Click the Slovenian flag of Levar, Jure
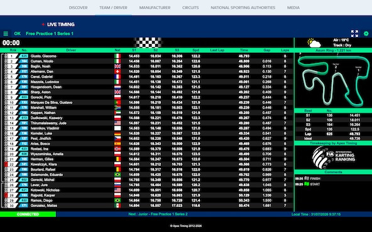The image size is (372, 232). click(x=118, y=185)
